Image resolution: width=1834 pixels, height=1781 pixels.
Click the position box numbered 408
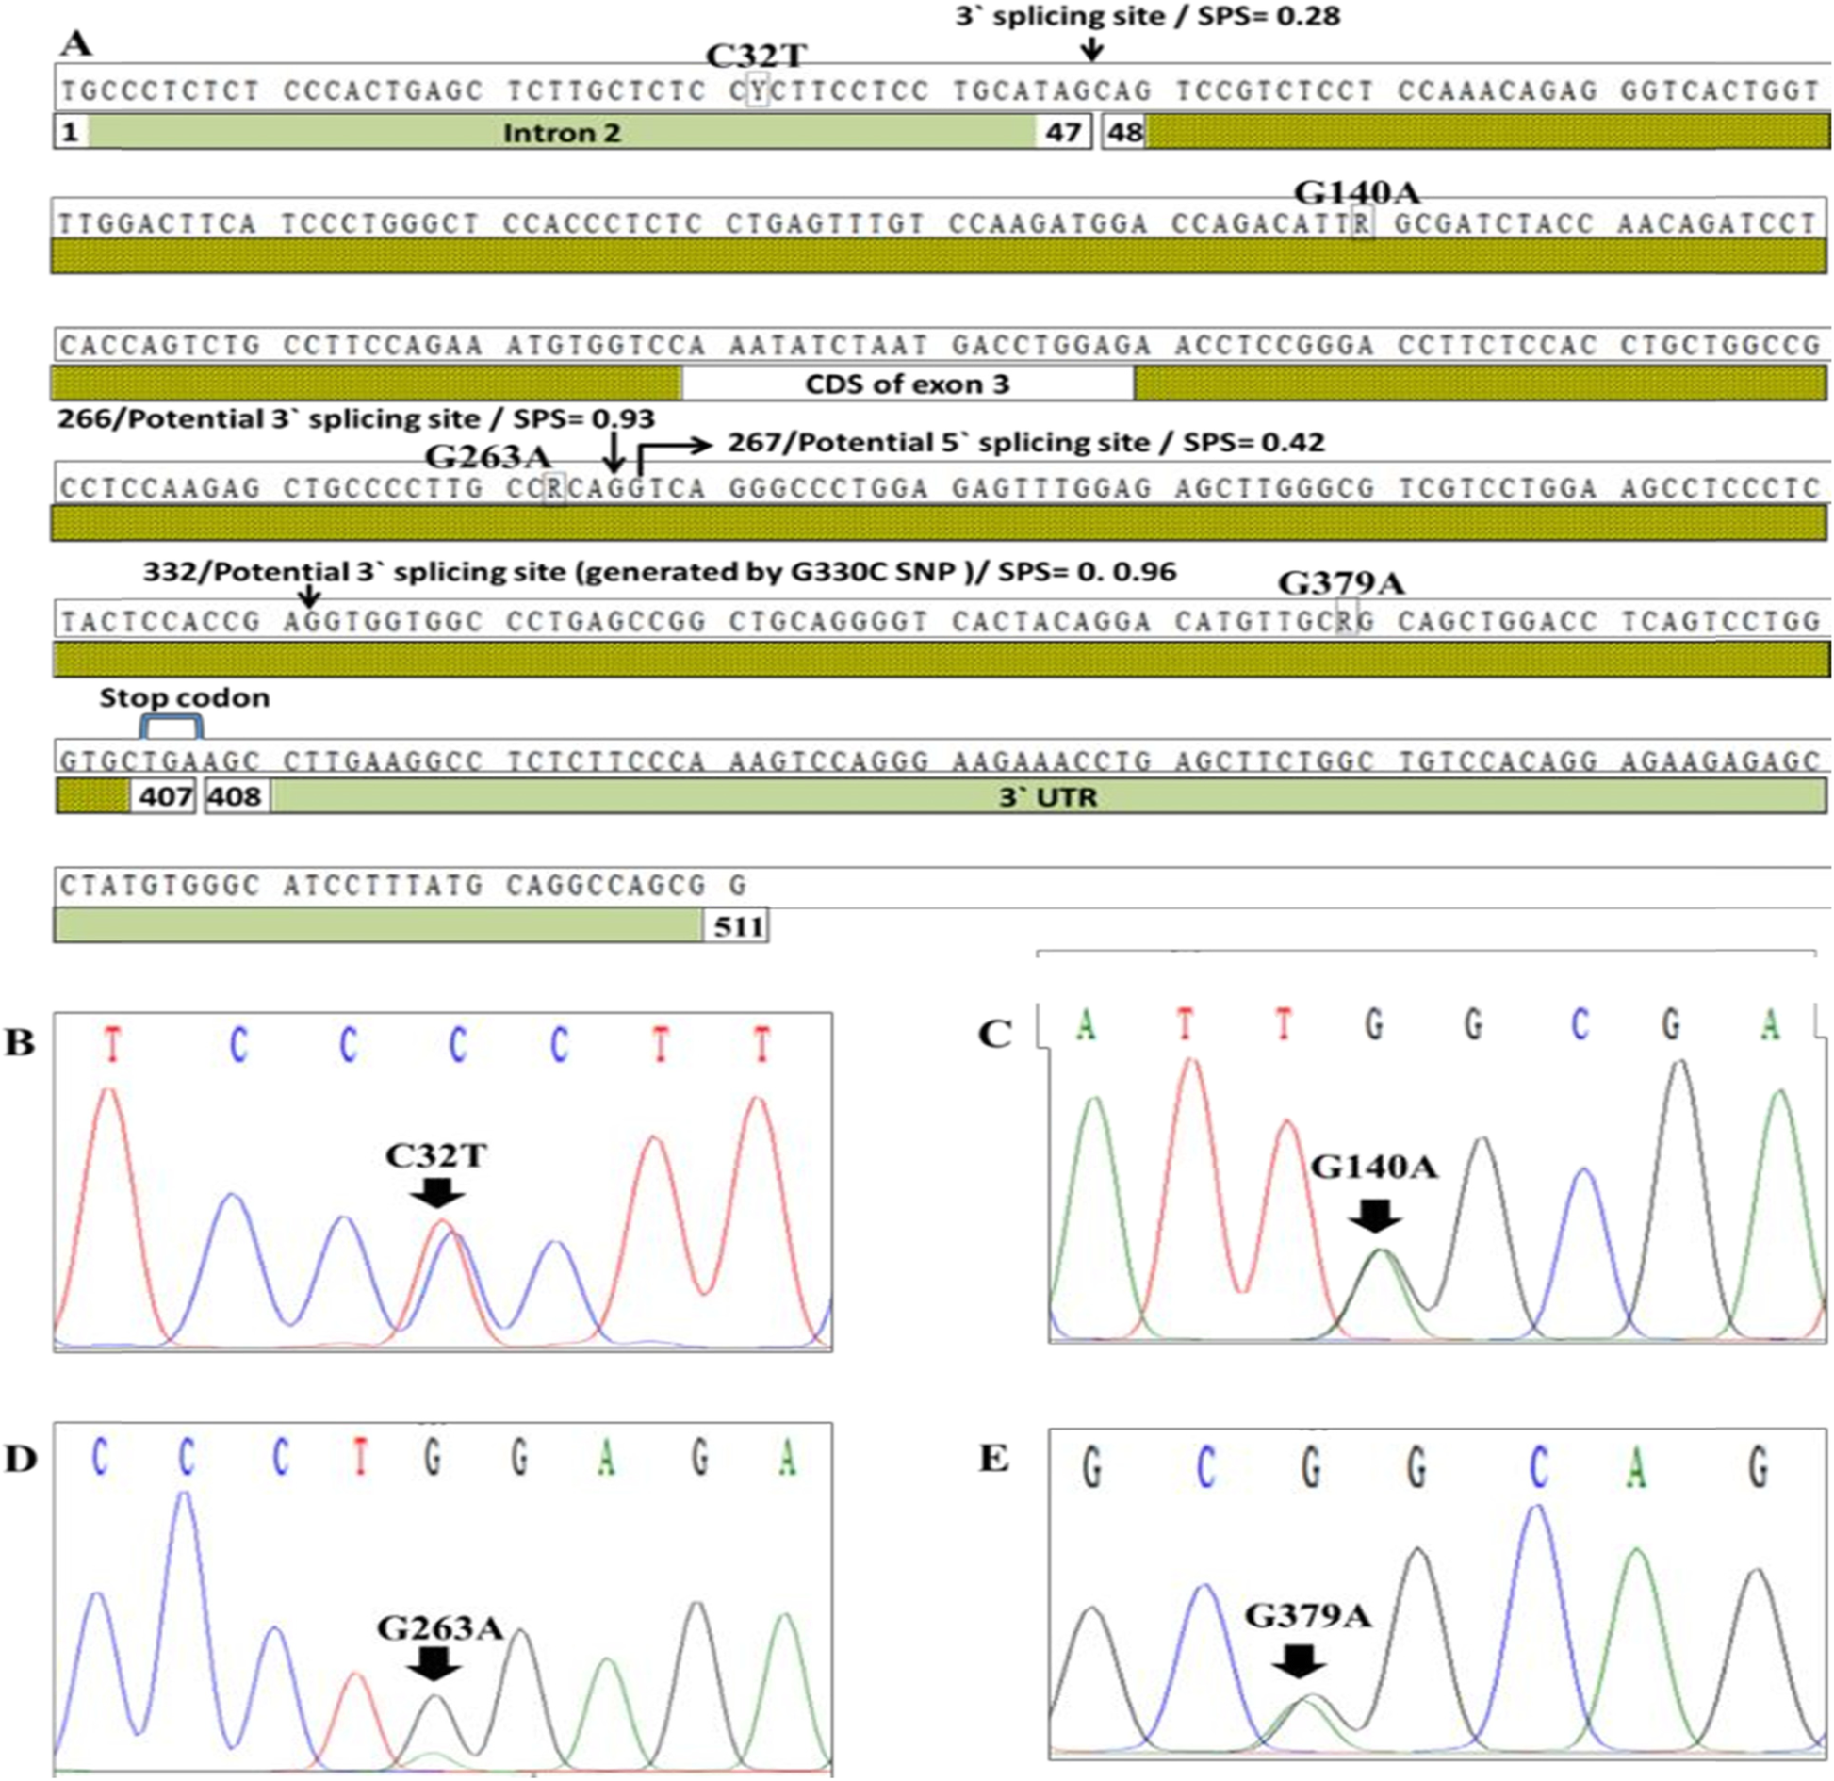[x=236, y=797]
